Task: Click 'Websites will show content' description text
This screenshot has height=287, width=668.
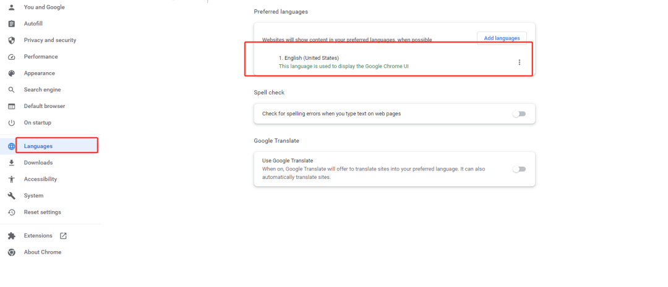Action: click(347, 40)
